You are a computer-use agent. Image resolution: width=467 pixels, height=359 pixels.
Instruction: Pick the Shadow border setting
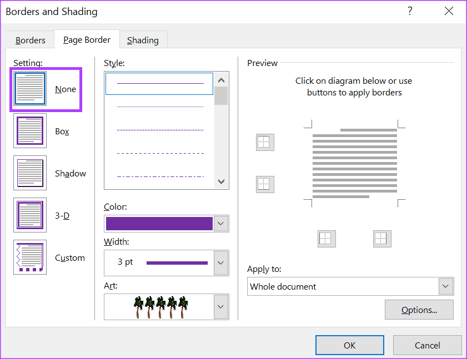30,173
